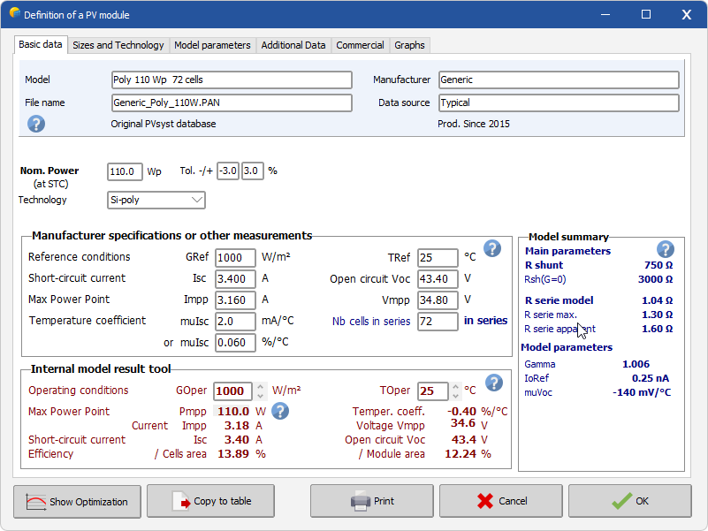
Task: Click the help icon next to Pmpp result
Action: (280, 412)
